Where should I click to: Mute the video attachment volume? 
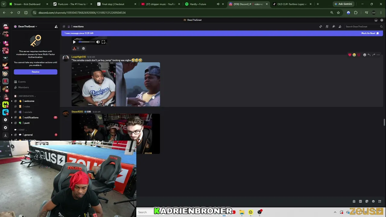(98, 42)
